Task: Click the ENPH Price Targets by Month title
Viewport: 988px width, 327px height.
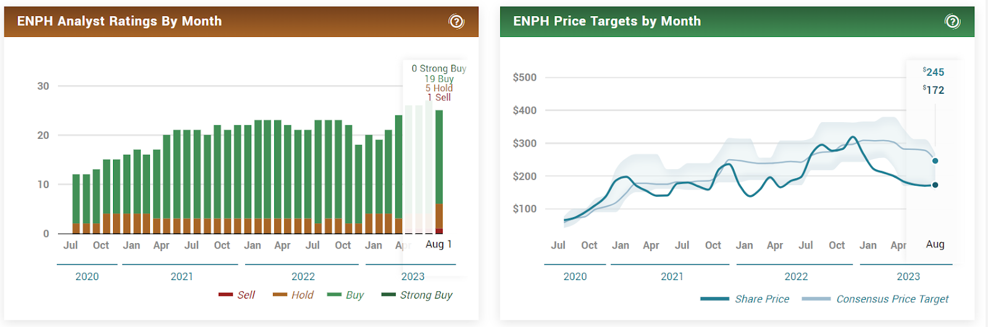Action: [607, 21]
